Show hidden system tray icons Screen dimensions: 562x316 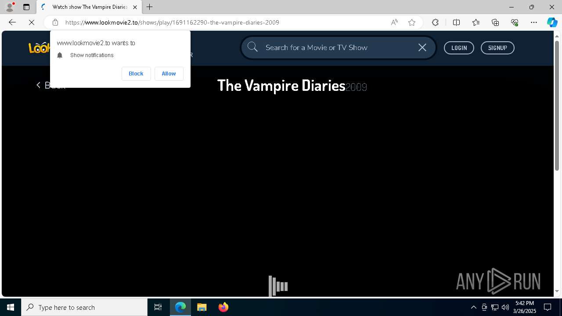473,307
